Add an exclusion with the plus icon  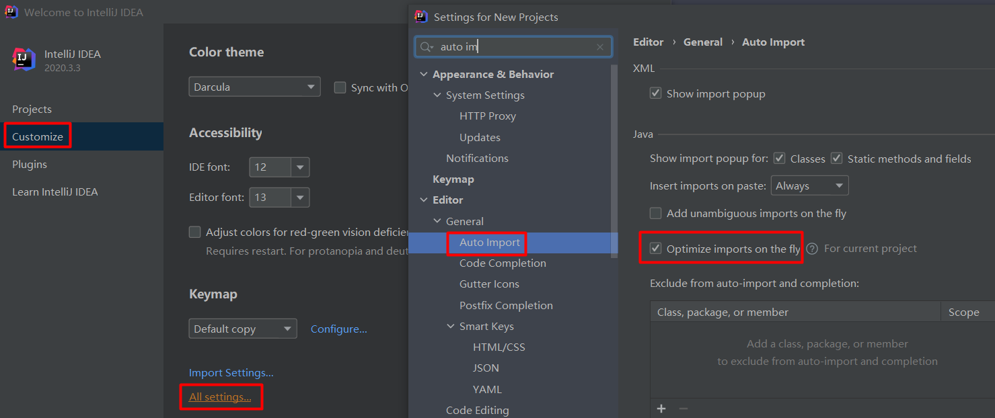point(661,409)
